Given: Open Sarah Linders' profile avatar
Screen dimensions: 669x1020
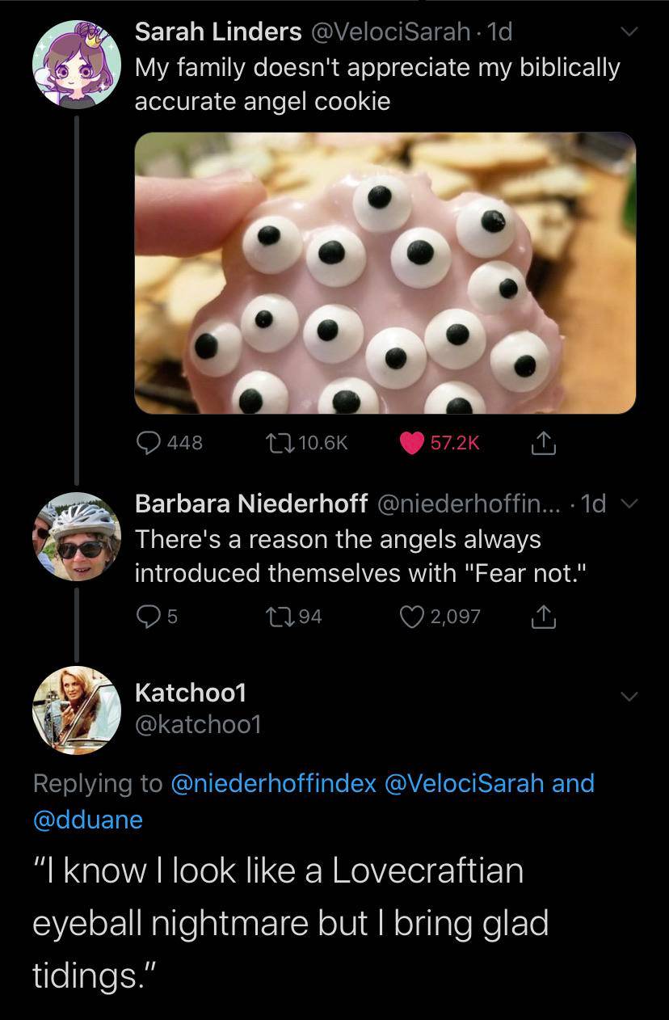Looking at the screenshot, I should tap(76, 64).
